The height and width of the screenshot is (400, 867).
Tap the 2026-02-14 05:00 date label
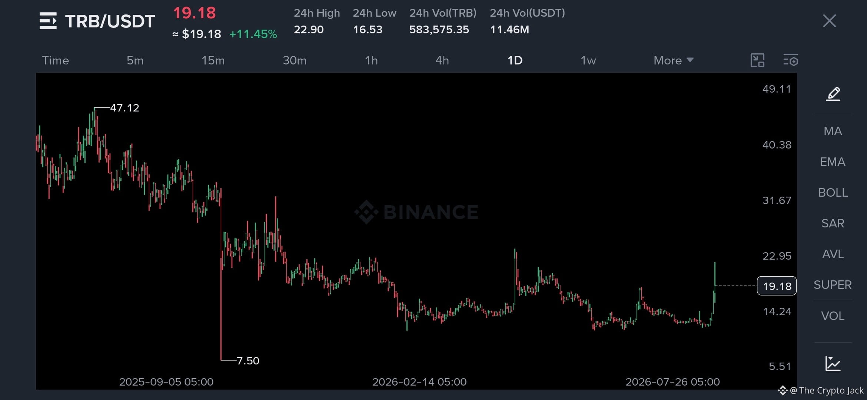(x=419, y=382)
